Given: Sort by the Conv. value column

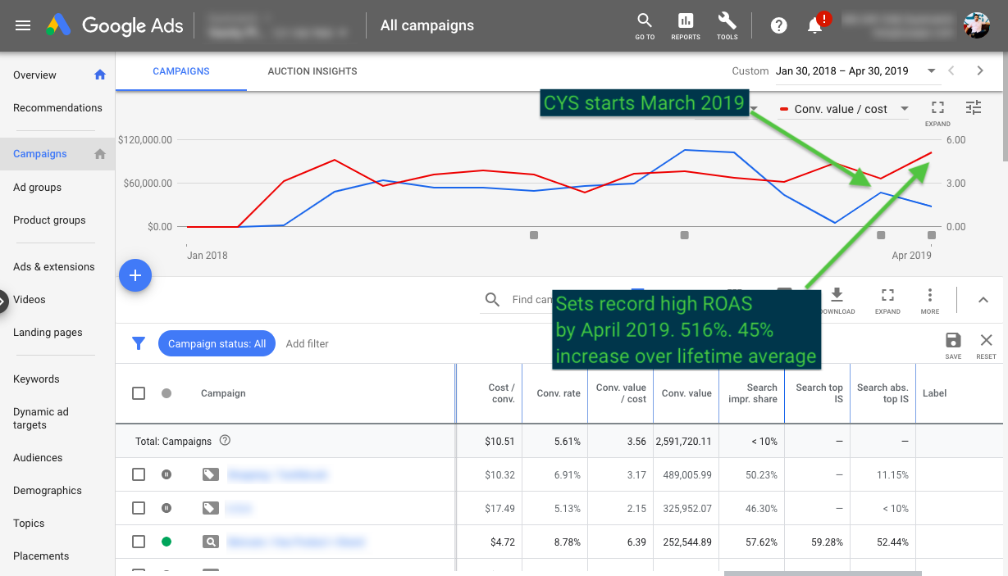Looking at the screenshot, I should tap(686, 393).
